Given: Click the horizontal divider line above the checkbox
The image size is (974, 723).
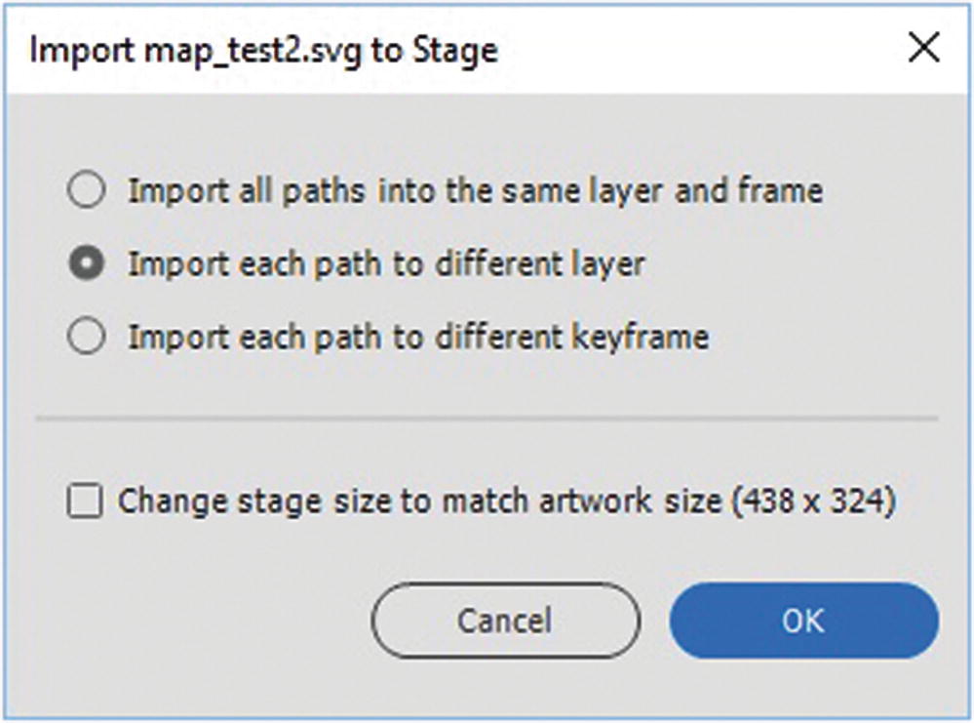Looking at the screenshot, I should tap(486, 419).
